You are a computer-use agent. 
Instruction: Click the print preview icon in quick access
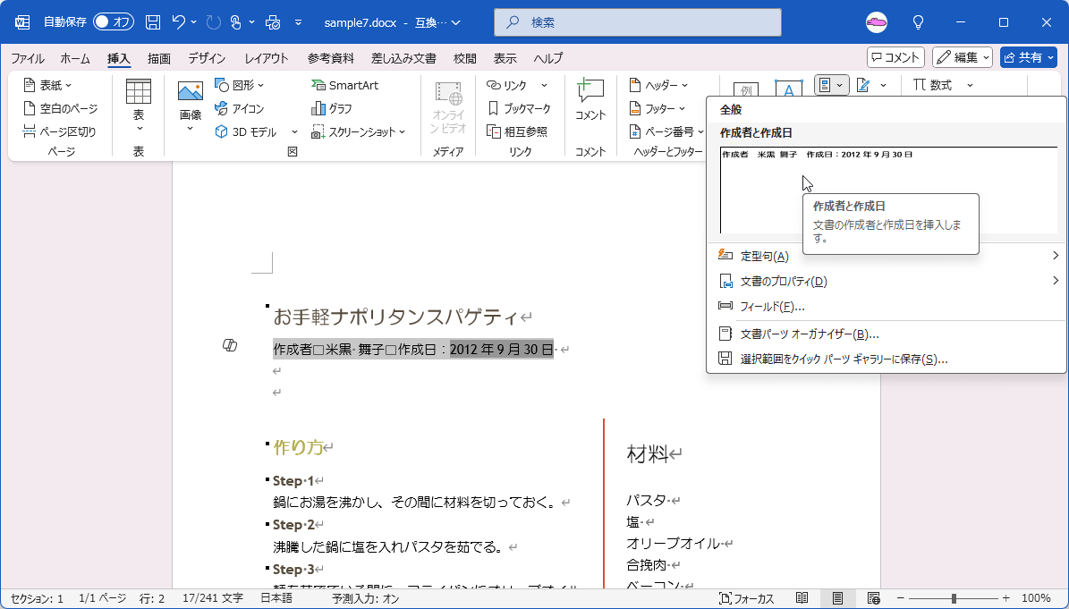(x=273, y=22)
